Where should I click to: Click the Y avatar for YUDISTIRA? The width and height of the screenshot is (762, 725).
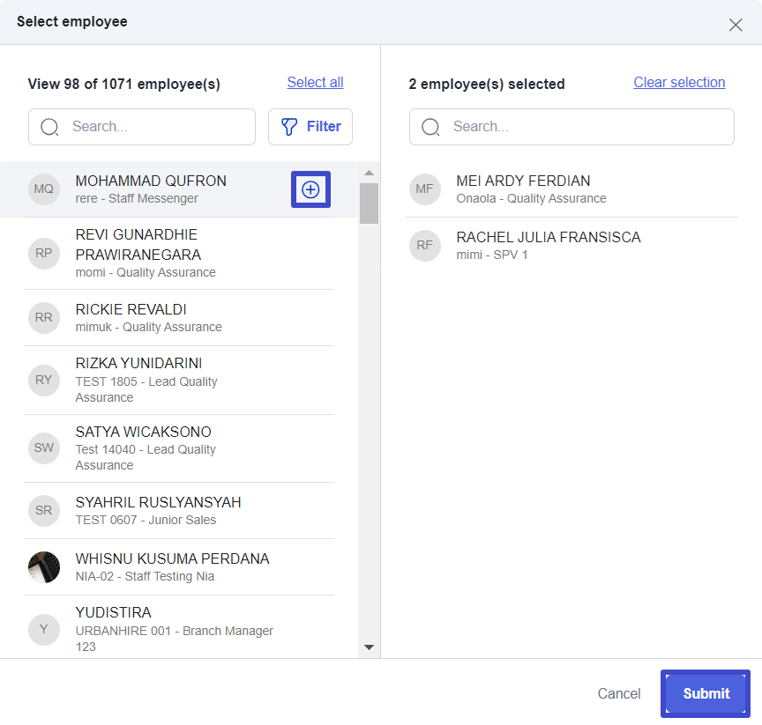pos(44,629)
